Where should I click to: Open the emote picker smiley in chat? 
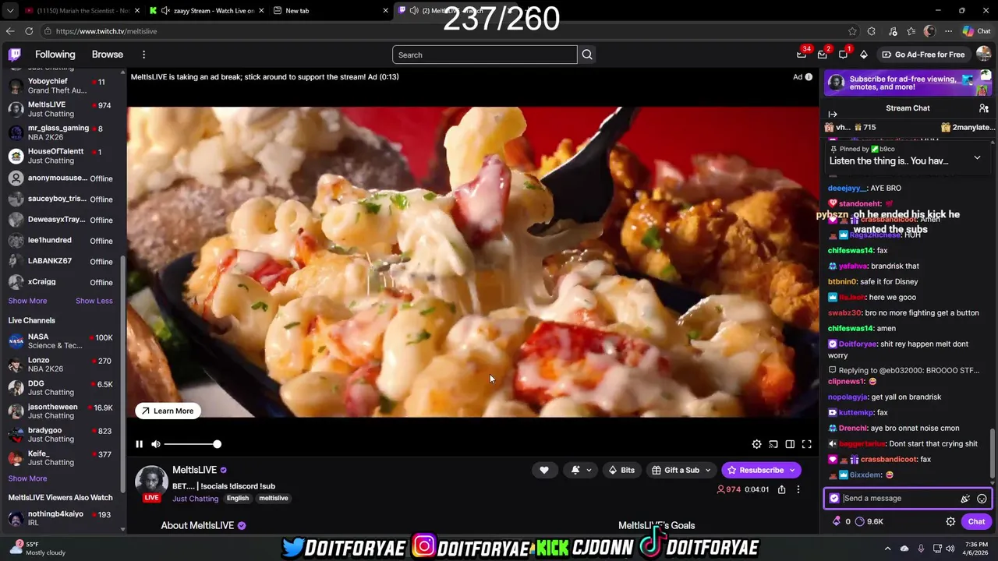(x=982, y=499)
